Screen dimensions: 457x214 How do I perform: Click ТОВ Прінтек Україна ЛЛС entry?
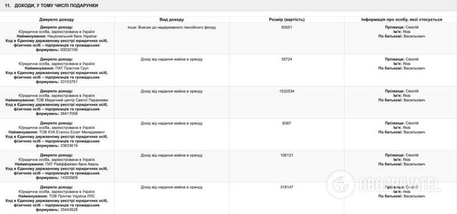pyautogui.click(x=72, y=196)
